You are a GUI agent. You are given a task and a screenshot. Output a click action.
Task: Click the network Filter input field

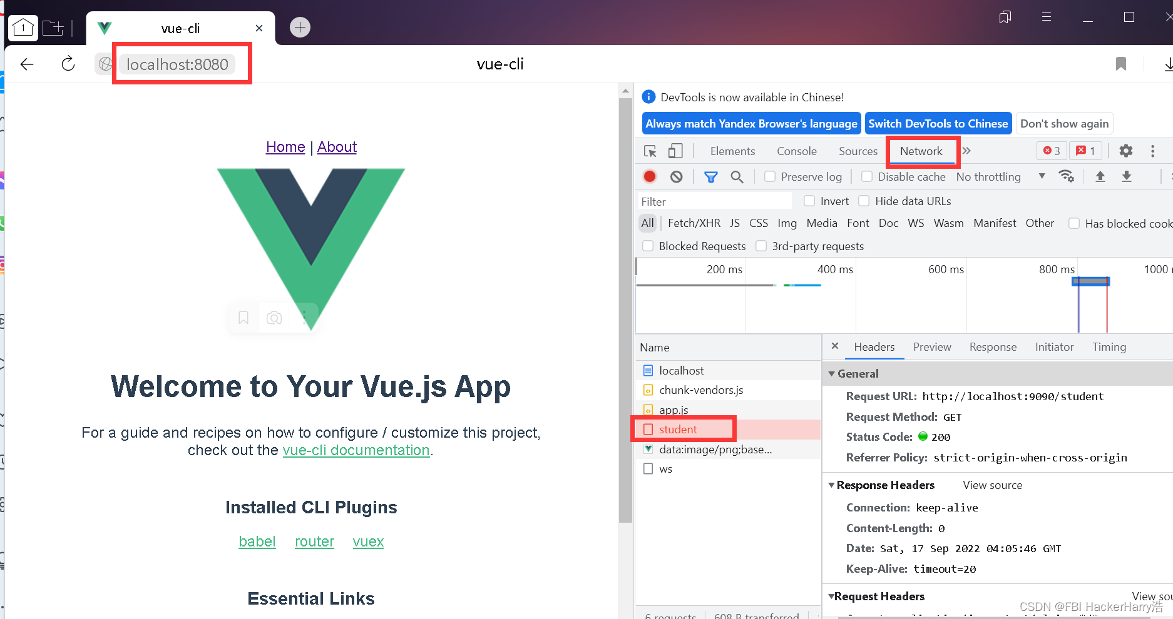pyautogui.click(x=714, y=201)
